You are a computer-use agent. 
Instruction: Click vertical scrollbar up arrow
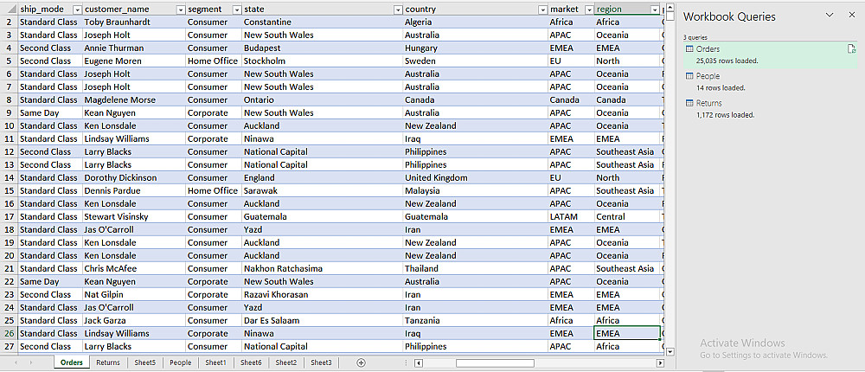670,8
